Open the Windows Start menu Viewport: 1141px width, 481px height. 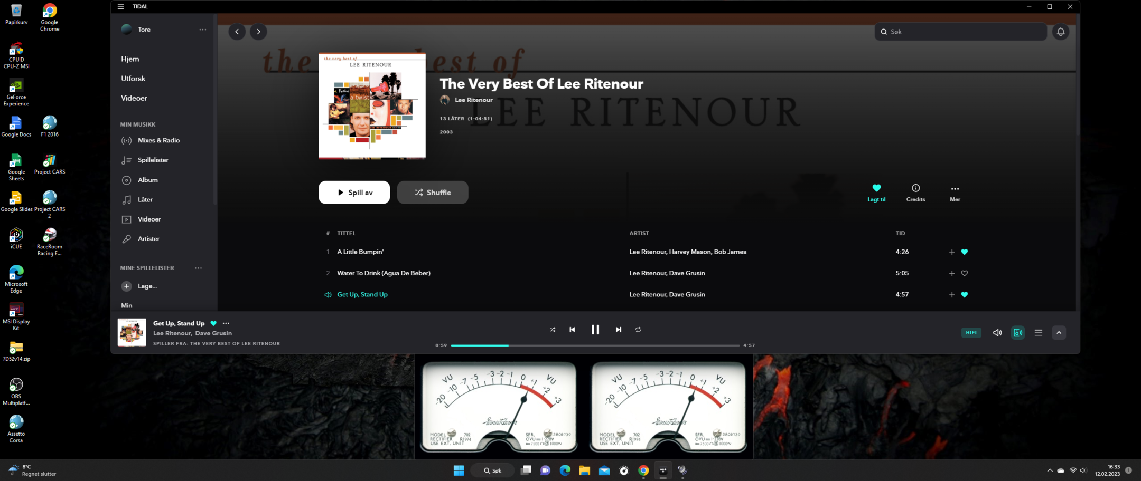(459, 470)
